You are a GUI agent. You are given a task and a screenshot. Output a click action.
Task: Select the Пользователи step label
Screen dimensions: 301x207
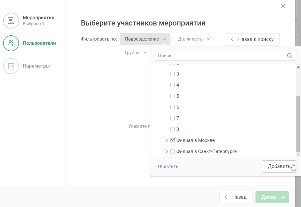point(39,43)
